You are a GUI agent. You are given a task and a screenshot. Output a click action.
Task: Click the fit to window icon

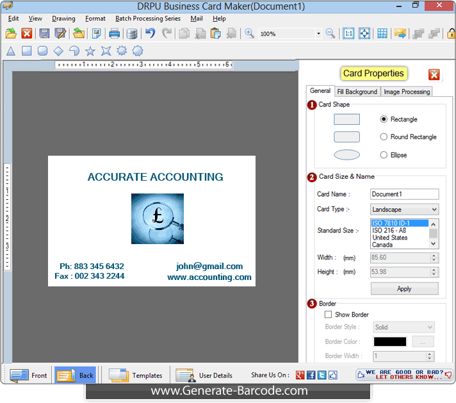click(364, 33)
